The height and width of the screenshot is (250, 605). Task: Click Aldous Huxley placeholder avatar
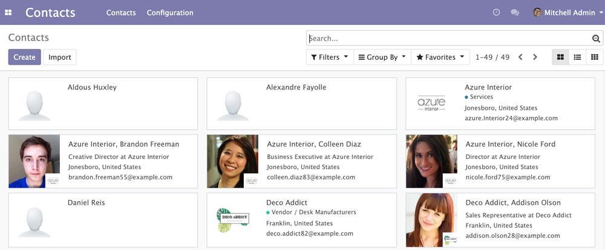(34, 106)
